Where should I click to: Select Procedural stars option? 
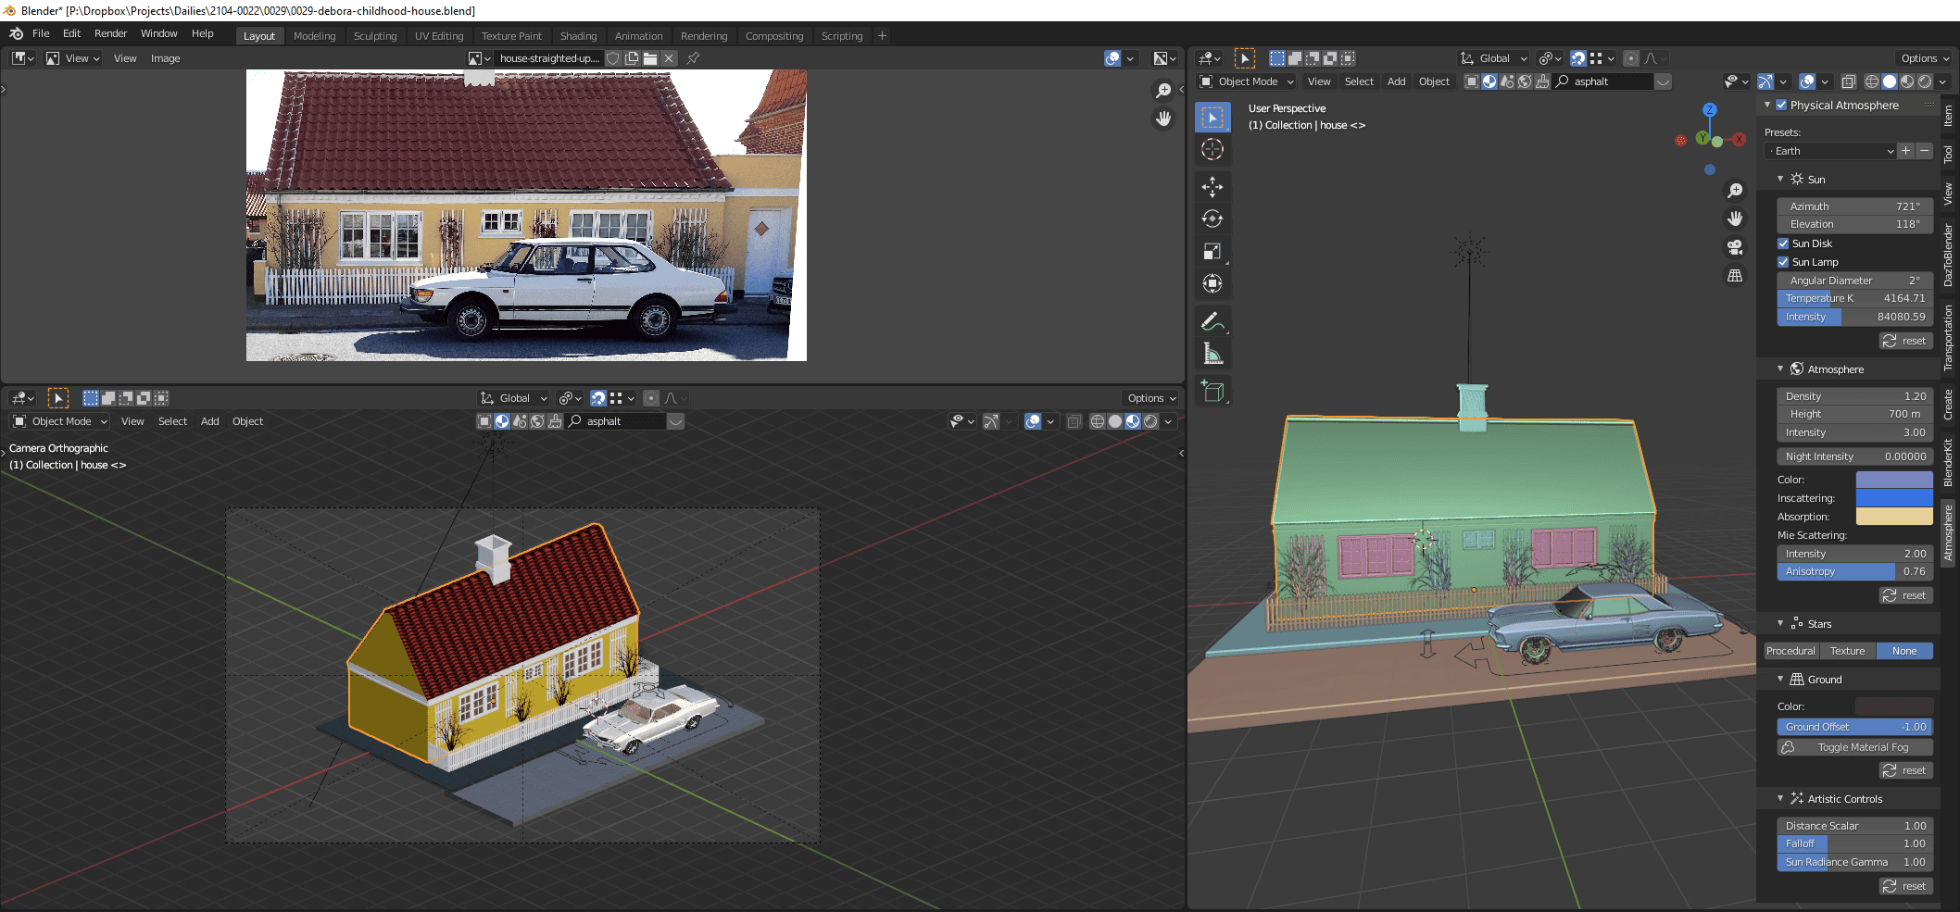(x=1790, y=651)
